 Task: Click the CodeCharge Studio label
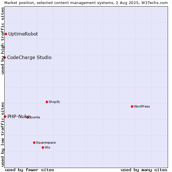(29, 58)
